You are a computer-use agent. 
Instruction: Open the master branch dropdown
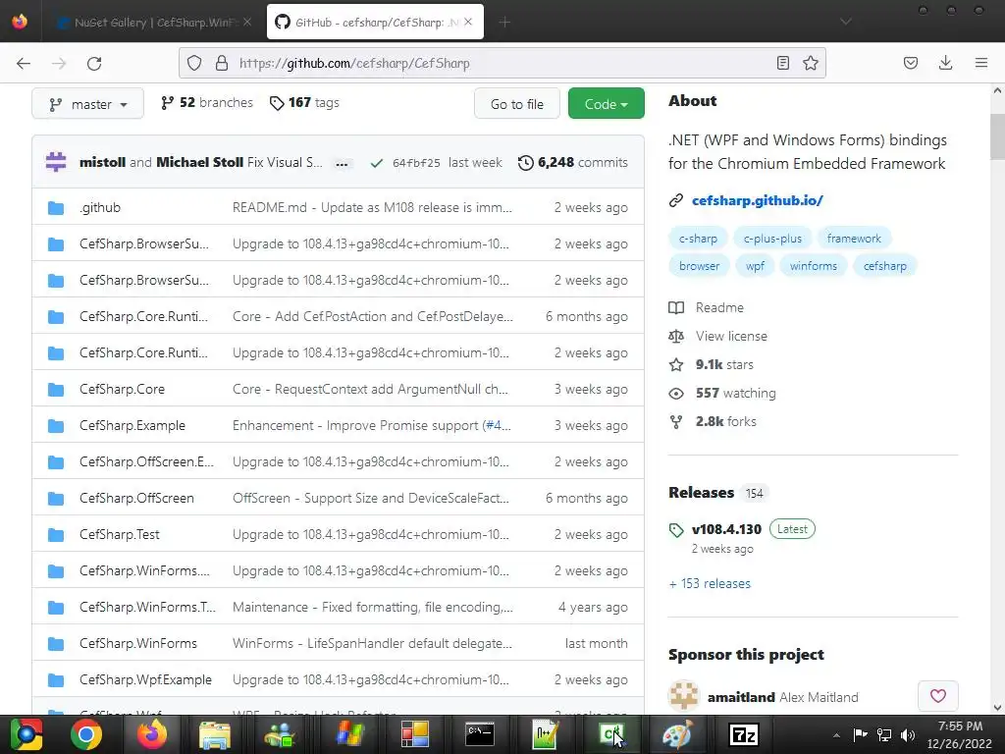click(x=87, y=104)
